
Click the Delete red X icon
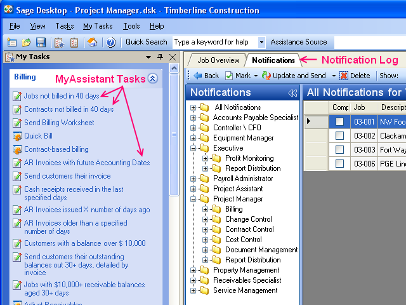tap(344, 76)
